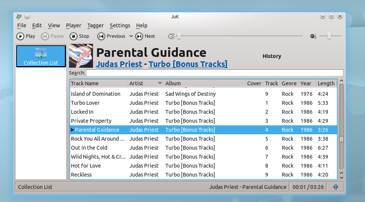Click the playing indicator on Parental Guidance
The image size is (365, 202).
click(x=72, y=130)
